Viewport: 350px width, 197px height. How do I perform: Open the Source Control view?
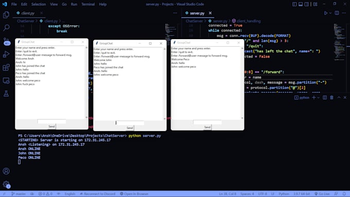[x=6, y=41]
